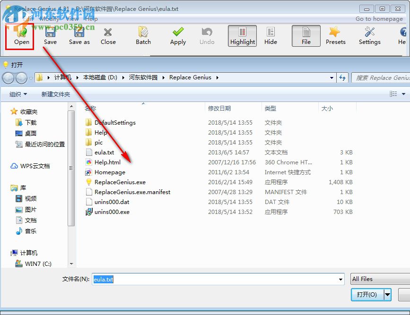This screenshot has height=315, width=410.
Task: Click the dialog Forward navigation arrow
Action: pos(21,78)
